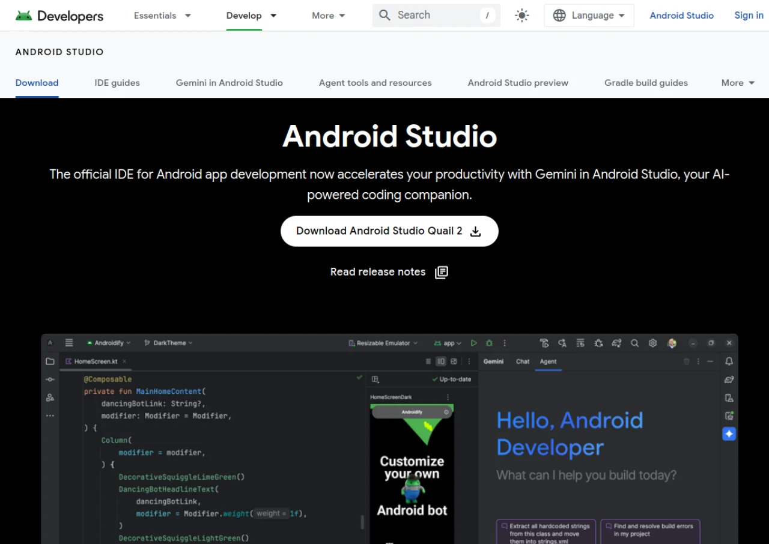Click the Android Developers logo
This screenshot has width=769, height=544.
point(59,16)
